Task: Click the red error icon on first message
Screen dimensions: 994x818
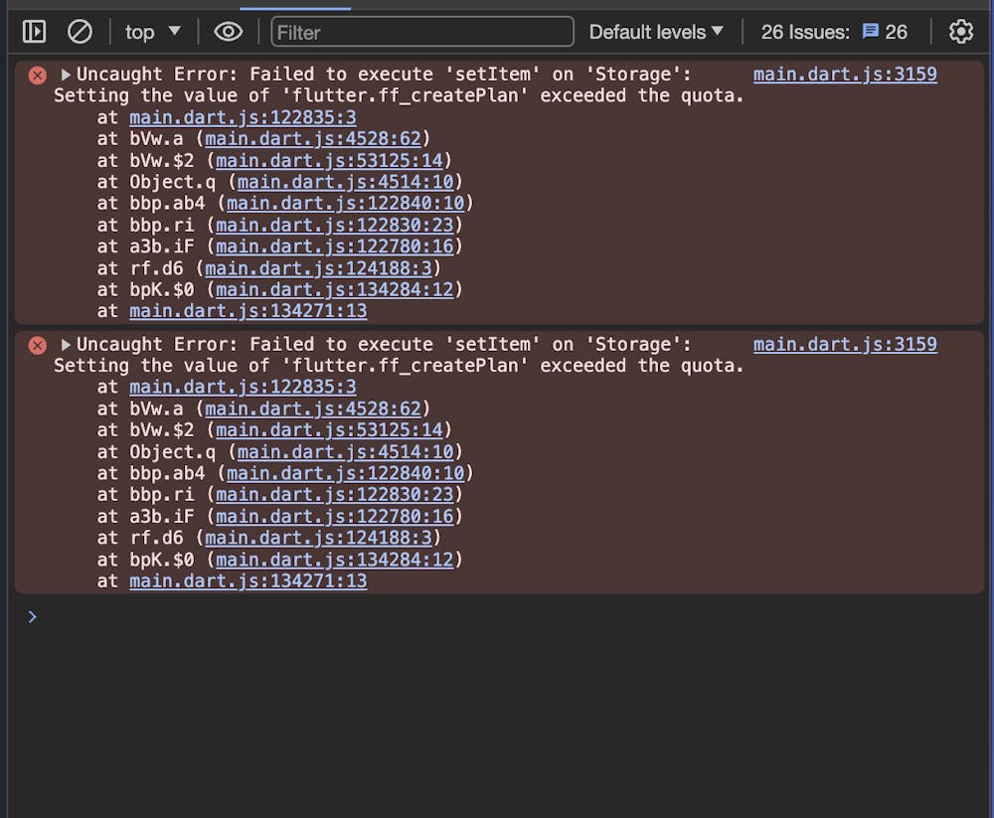Action: point(37,75)
